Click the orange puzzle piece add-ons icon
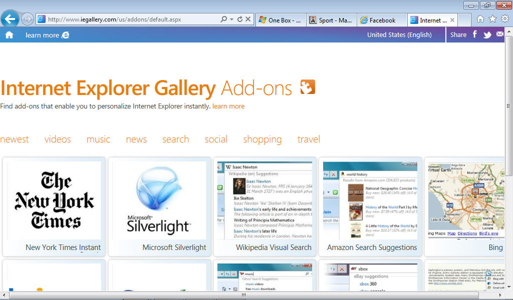The height and width of the screenshot is (300, 513). point(308,87)
